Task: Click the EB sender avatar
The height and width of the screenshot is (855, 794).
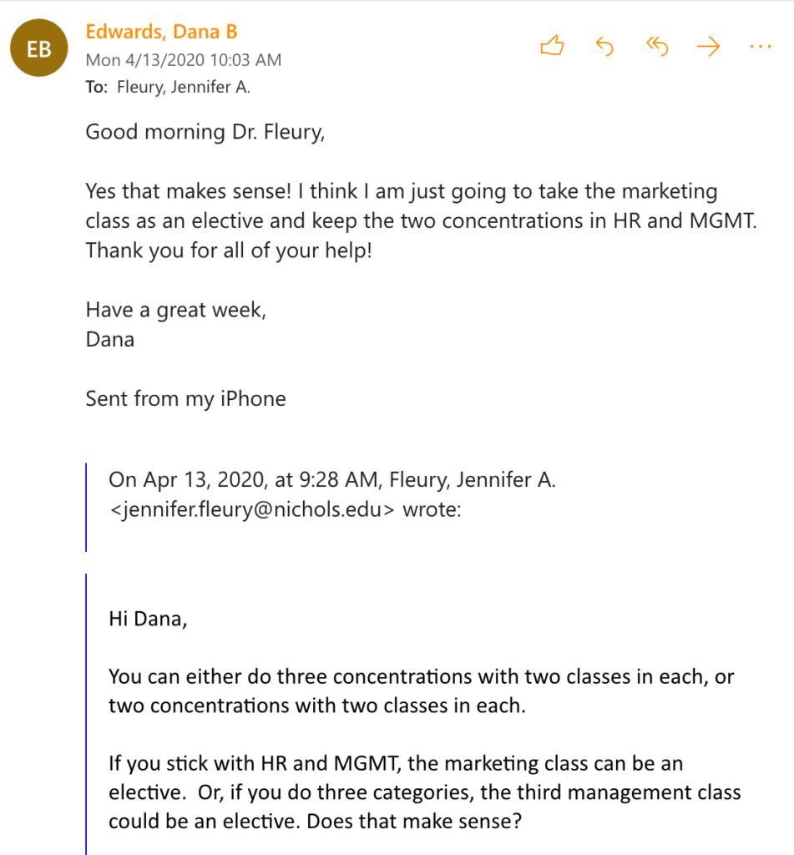Action: point(39,49)
